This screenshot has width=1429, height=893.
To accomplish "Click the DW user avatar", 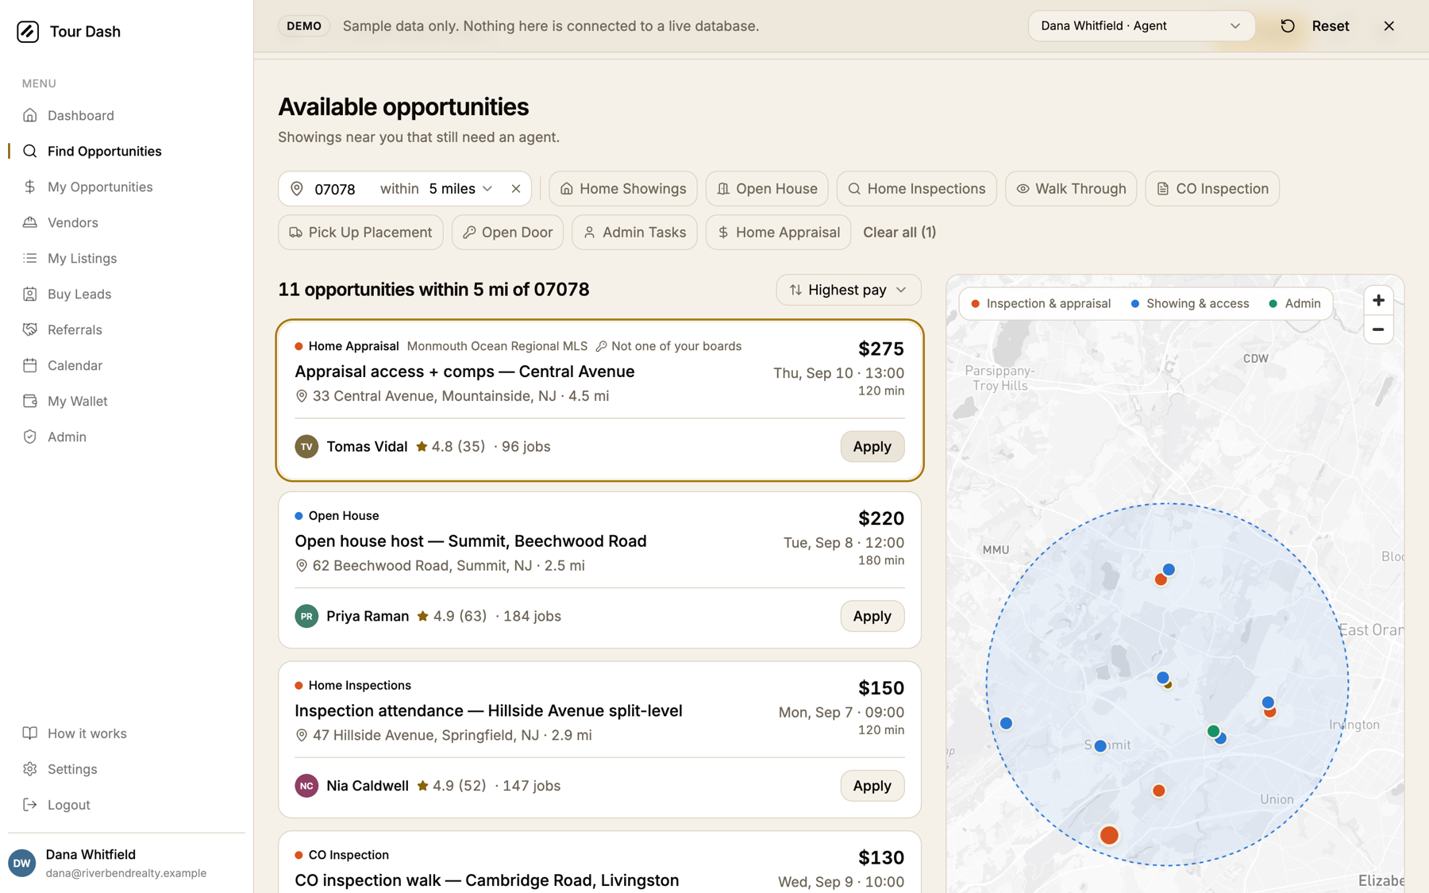I will point(22,863).
